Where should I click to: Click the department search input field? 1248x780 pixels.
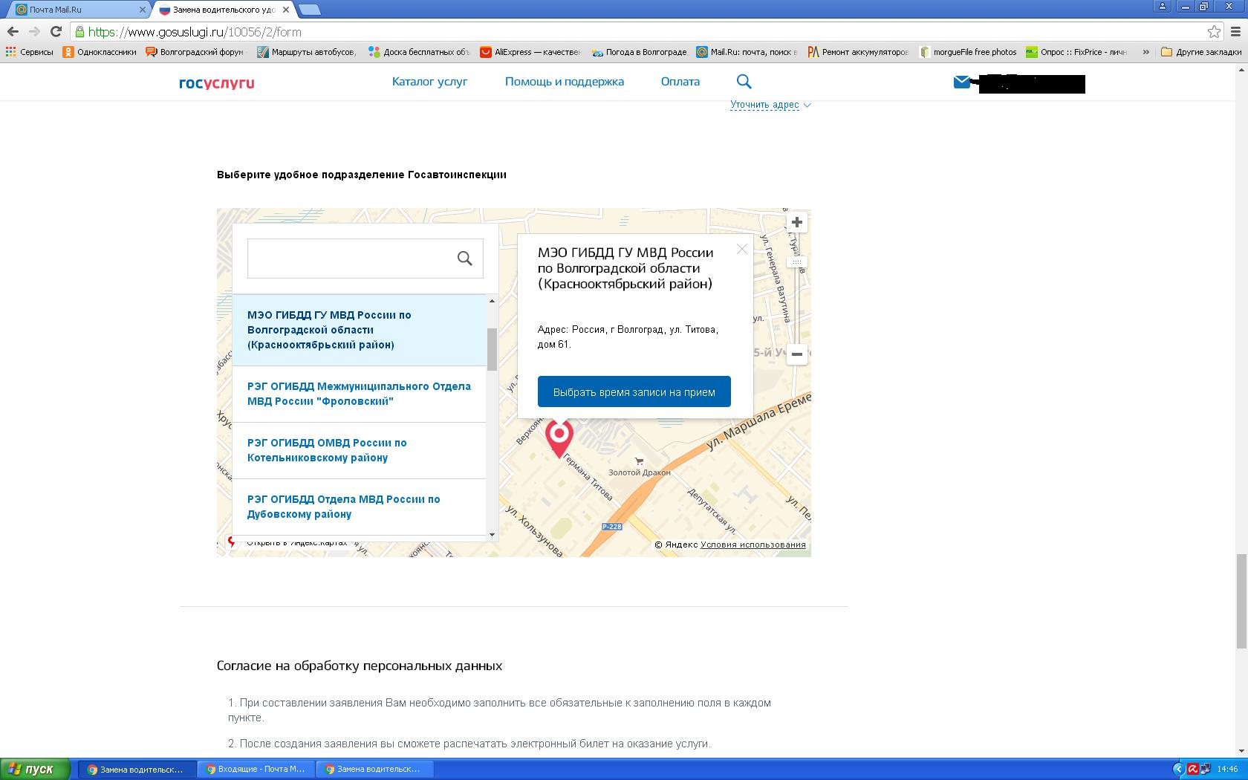click(349, 259)
